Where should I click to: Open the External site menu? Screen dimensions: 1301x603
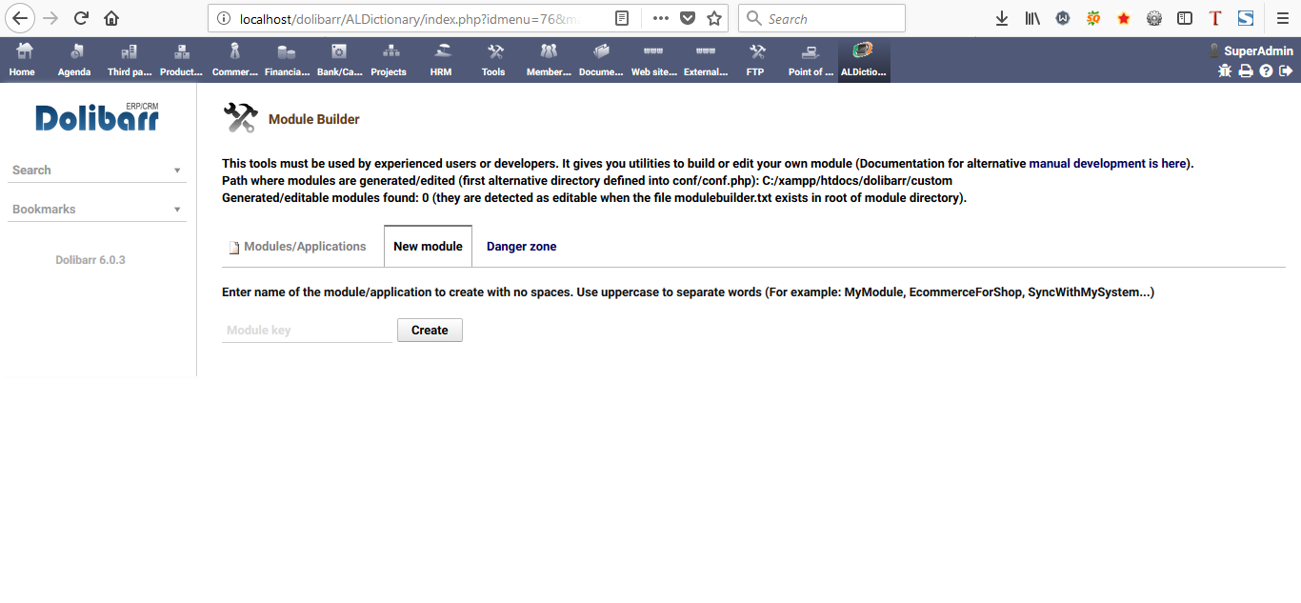706,60
